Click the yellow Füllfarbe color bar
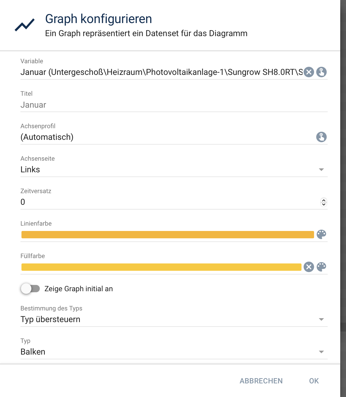The width and height of the screenshot is (346, 397). (x=161, y=267)
